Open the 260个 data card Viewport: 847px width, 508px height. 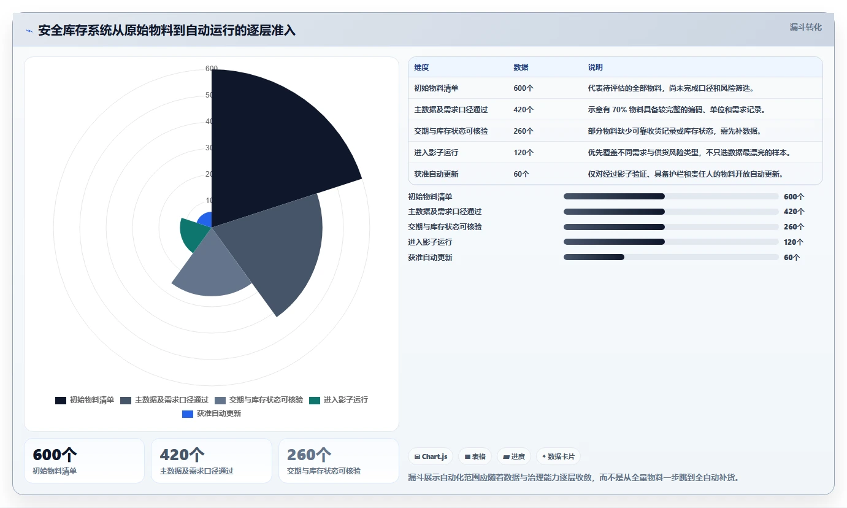(x=339, y=461)
